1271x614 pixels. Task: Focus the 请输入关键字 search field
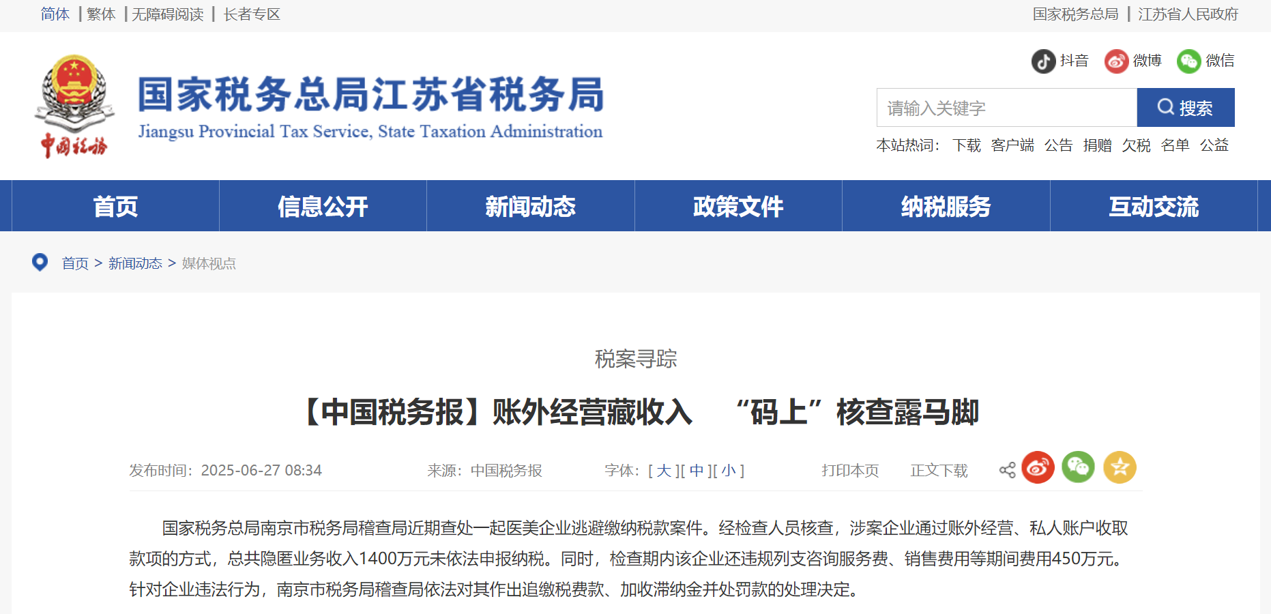(1007, 108)
